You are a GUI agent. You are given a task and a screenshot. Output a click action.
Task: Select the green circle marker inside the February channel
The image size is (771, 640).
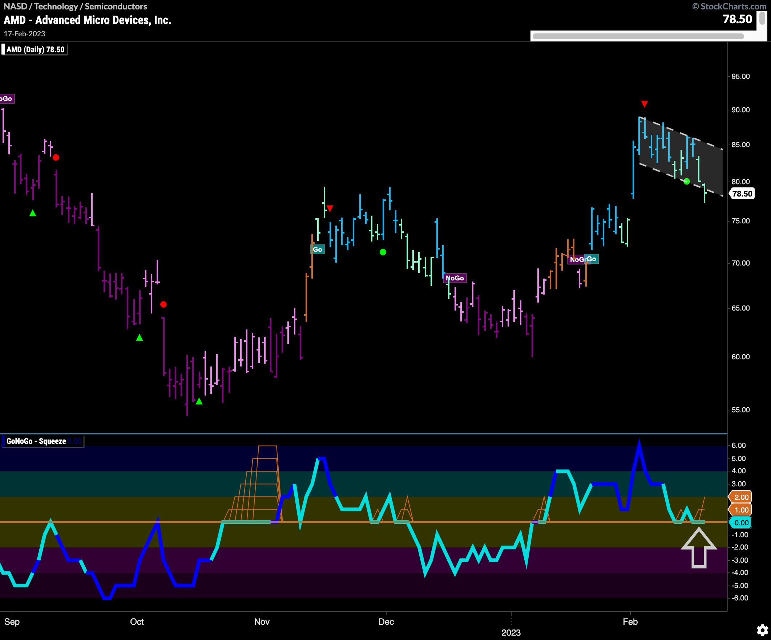click(x=687, y=181)
